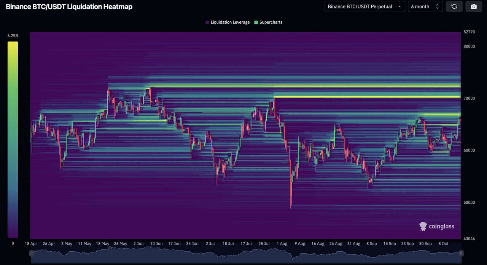
Task: Toggle the Liquidation Leverage legend series
Action: tap(228, 22)
